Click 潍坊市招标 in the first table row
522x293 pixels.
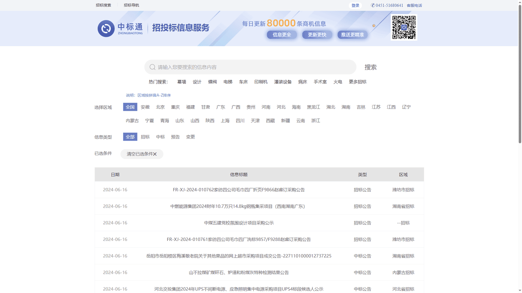pyautogui.click(x=403, y=190)
